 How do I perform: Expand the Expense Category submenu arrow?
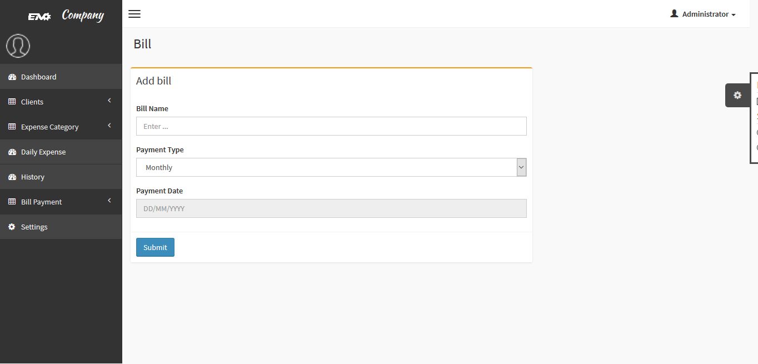(x=109, y=126)
